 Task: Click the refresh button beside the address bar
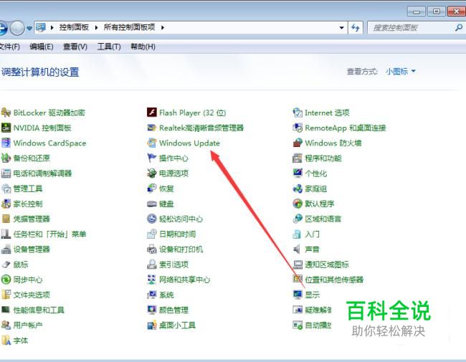click(356, 28)
